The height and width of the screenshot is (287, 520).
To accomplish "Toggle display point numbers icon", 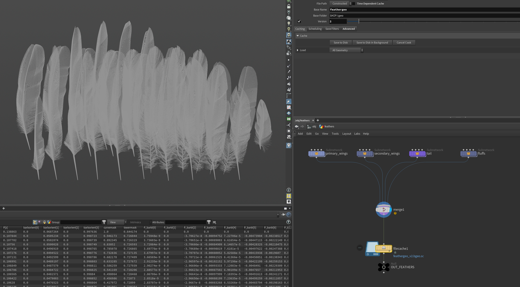I will point(289,78).
